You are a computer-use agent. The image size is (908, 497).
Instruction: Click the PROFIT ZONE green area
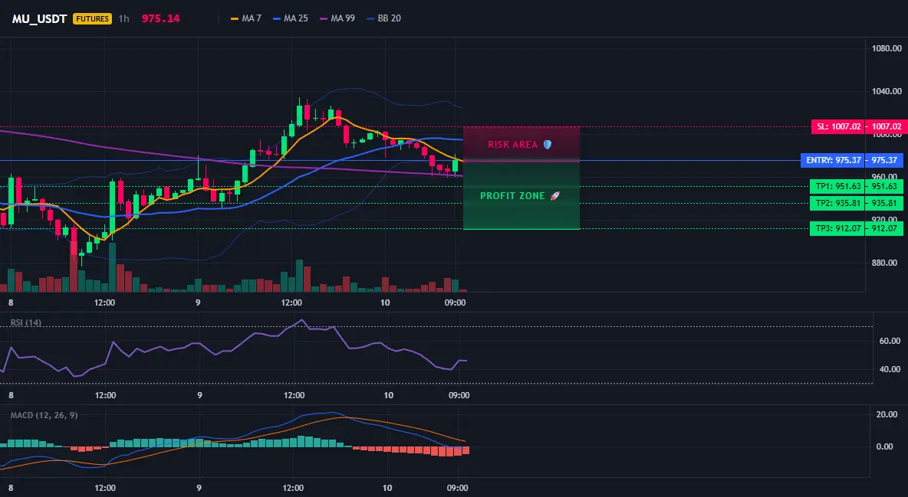[x=521, y=195]
